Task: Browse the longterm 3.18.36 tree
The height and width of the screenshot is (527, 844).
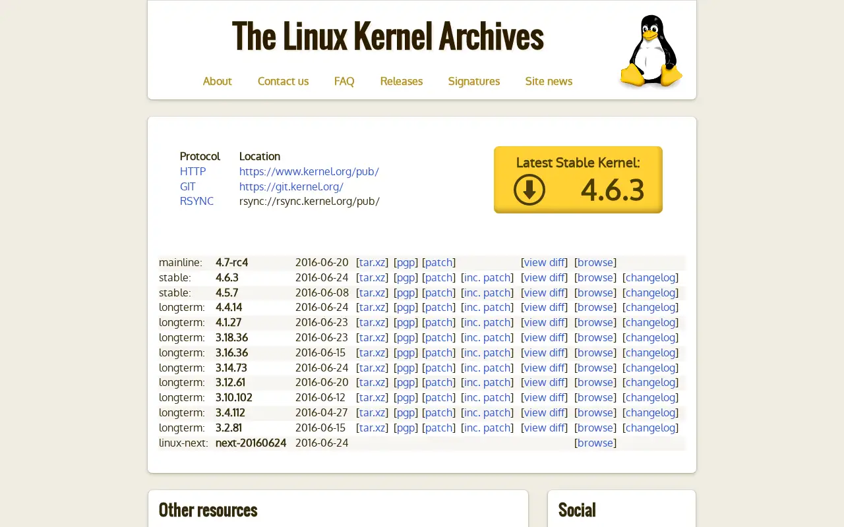Action: pos(595,337)
